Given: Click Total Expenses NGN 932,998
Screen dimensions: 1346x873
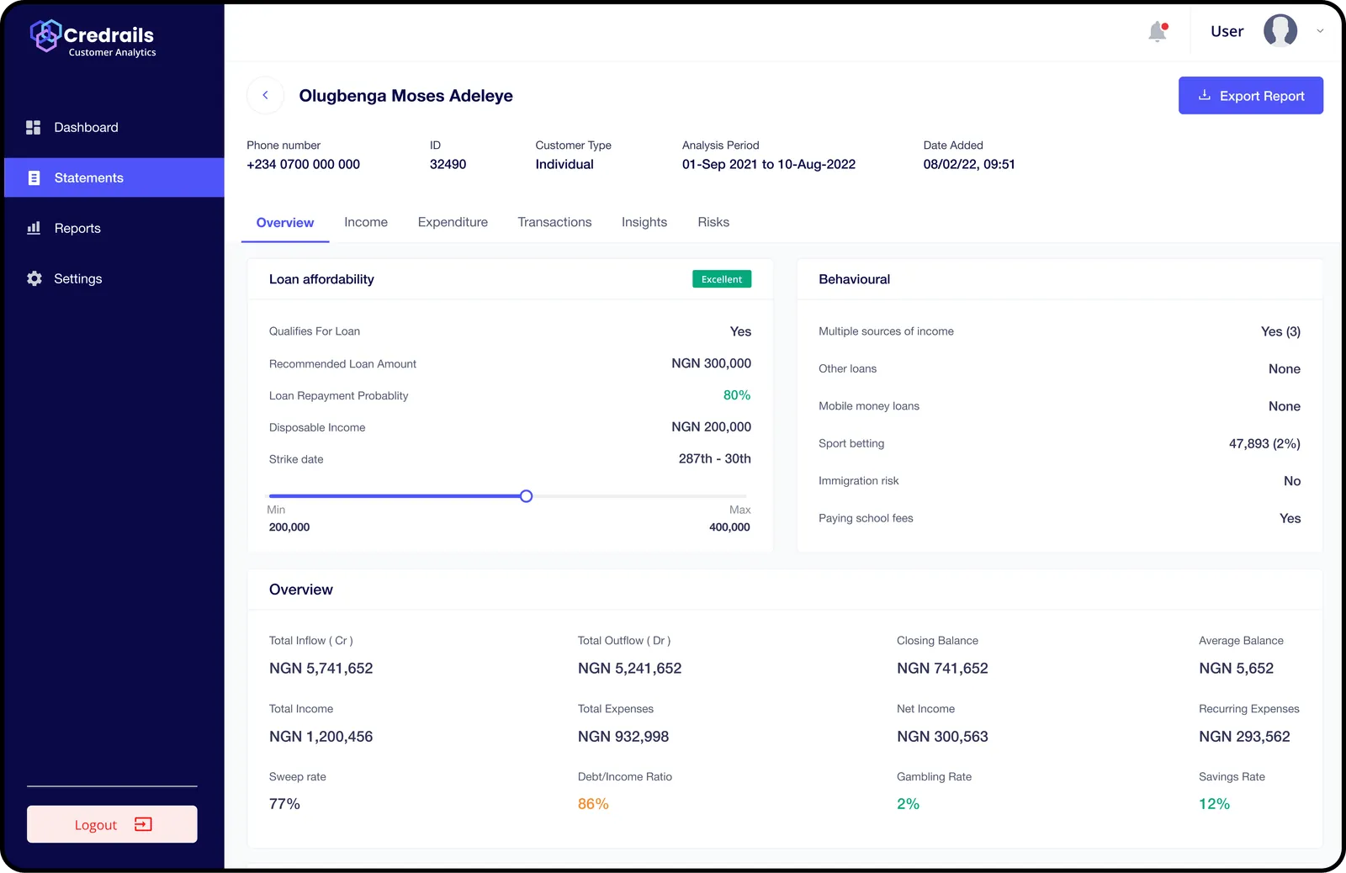Looking at the screenshot, I should click(x=623, y=737).
